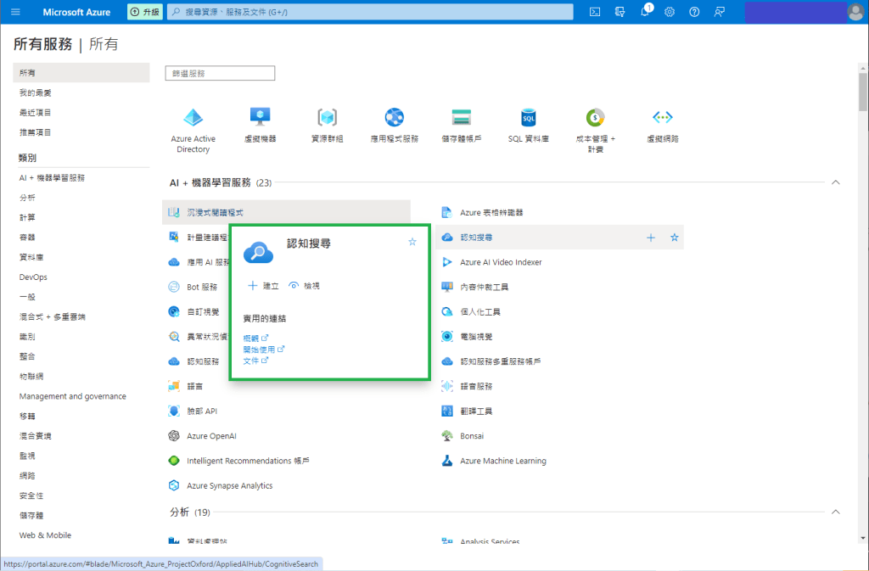This screenshot has height=571, width=869.
Task: Open the hamburger portal menu
Action: pyautogui.click(x=15, y=12)
